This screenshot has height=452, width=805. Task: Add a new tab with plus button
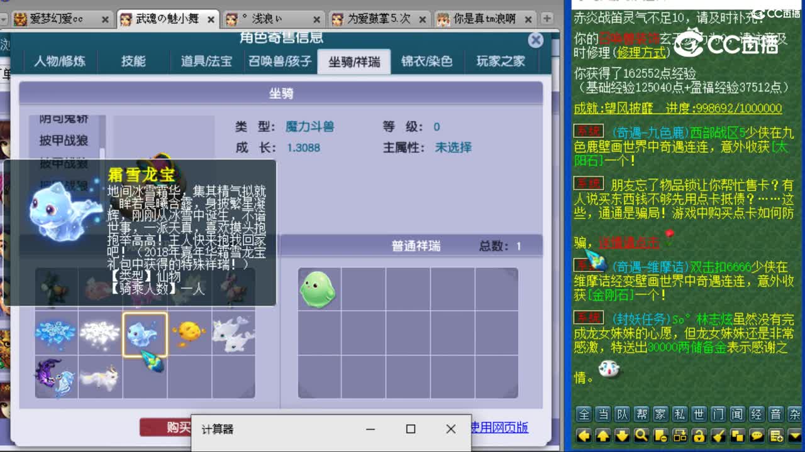(547, 19)
